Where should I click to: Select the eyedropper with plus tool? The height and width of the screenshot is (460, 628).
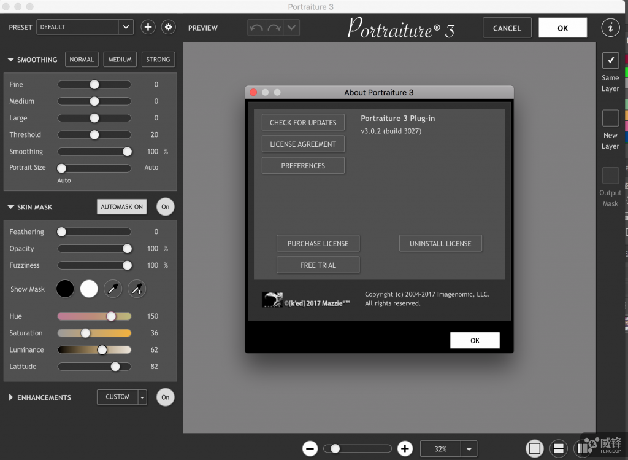[137, 289]
